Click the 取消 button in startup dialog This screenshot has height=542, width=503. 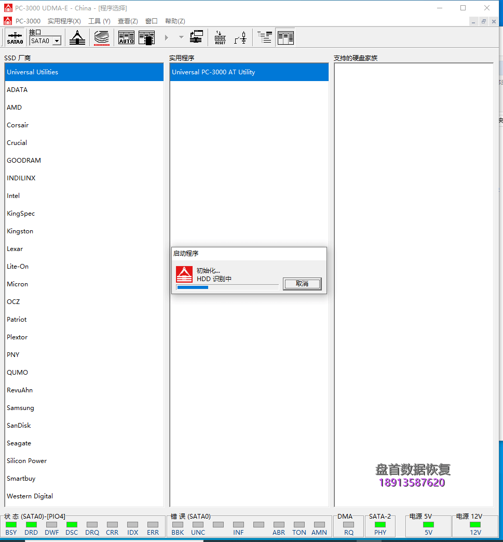click(302, 284)
